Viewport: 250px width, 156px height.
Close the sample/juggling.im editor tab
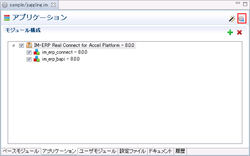click(53, 5)
